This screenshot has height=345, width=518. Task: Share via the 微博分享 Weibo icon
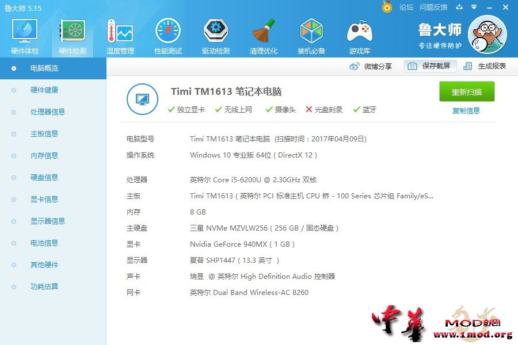pos(371,66)
